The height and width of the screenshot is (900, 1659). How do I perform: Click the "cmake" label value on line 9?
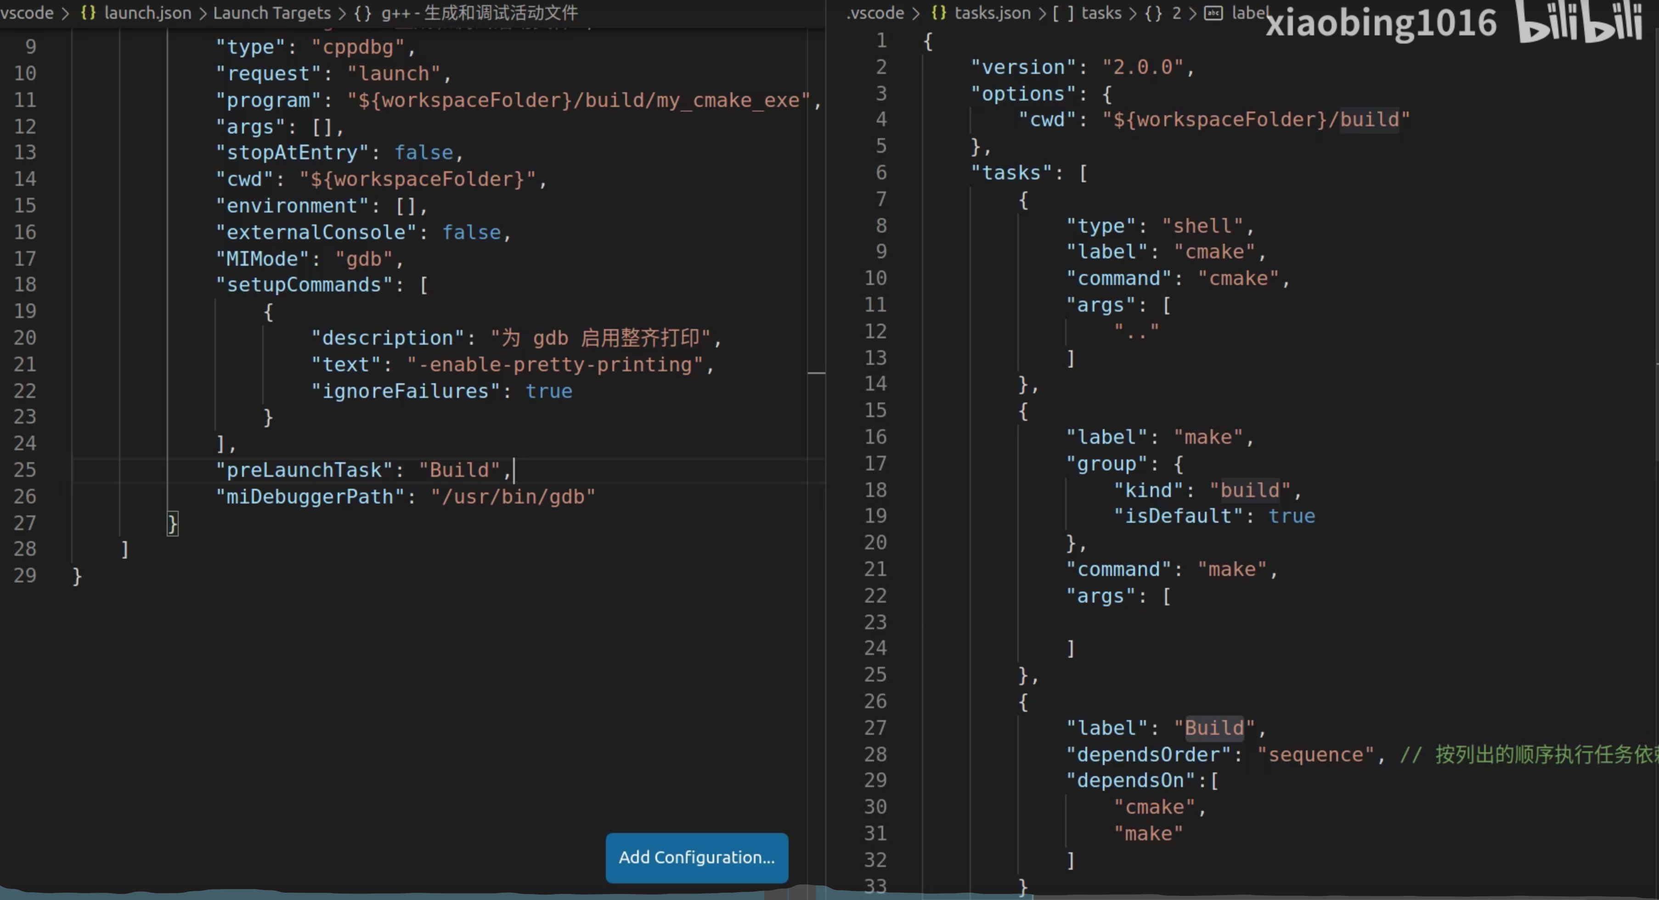(x=1214, y=252)
